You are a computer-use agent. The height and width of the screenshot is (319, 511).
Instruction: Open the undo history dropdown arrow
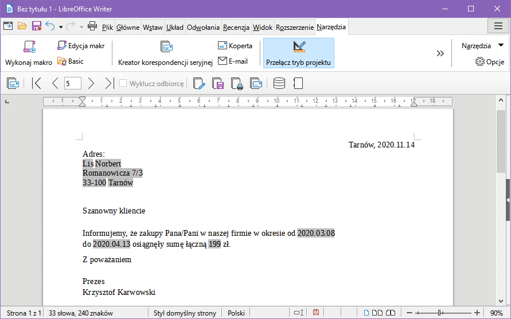pos(61,26)
